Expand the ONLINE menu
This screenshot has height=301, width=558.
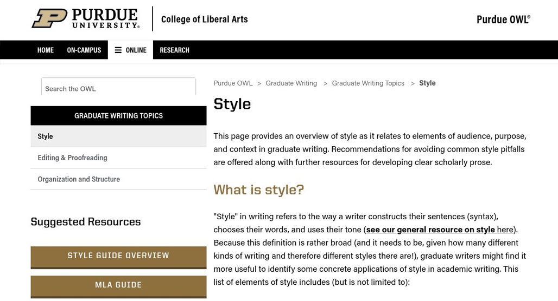[131, 50]
